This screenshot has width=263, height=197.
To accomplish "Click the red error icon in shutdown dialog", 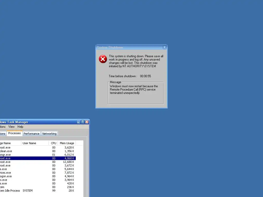I will click(103, 59).
